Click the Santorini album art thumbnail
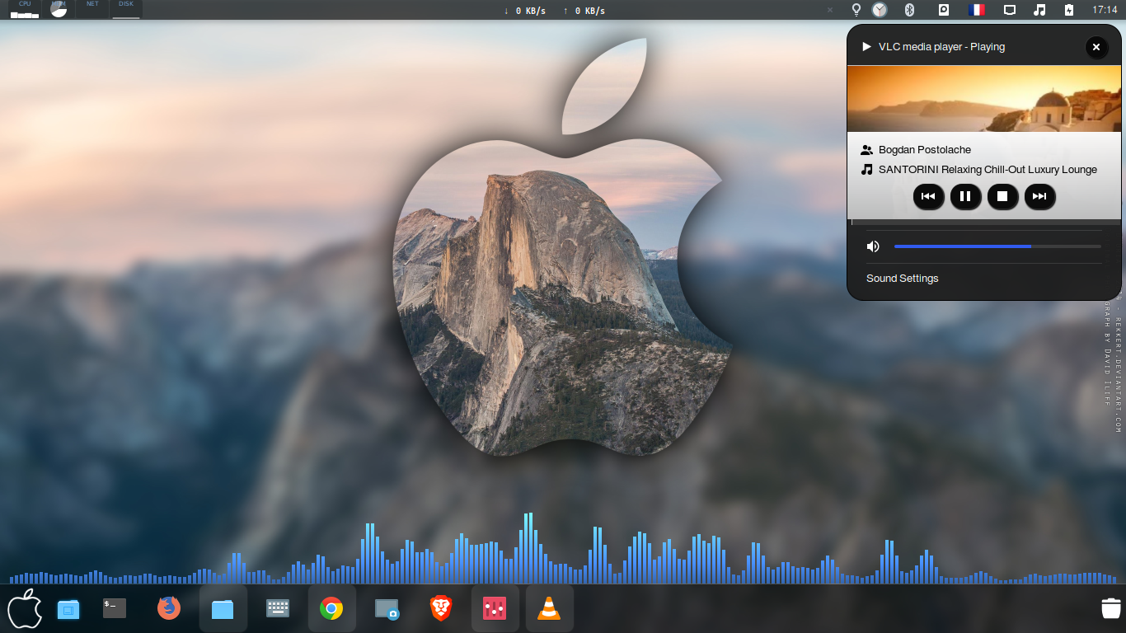1126x633 pixels. (984, 99)
